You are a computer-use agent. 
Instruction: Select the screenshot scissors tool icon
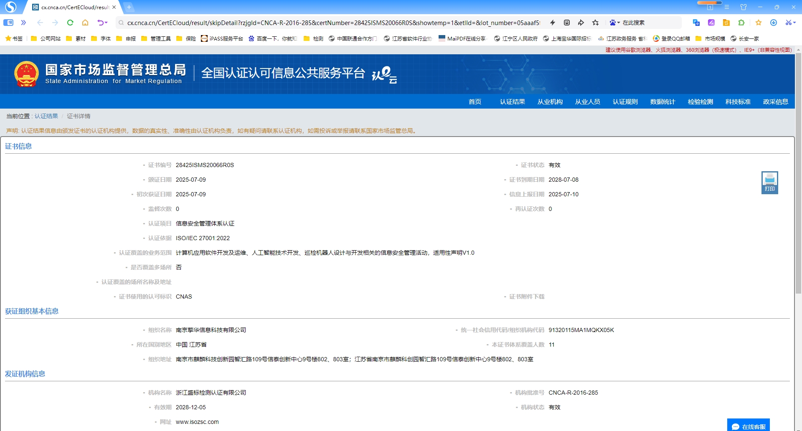[789, 23]
